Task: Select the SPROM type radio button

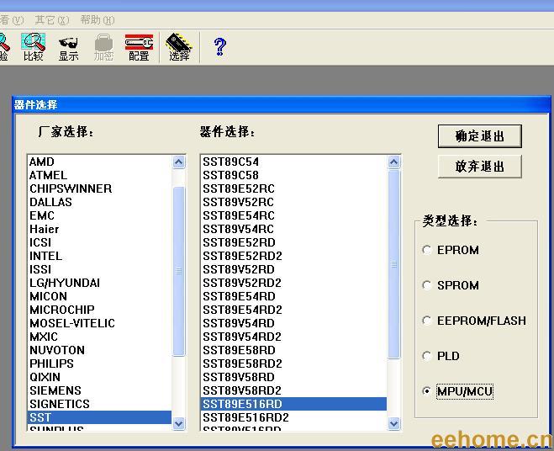Action: (x=427, y=285)
